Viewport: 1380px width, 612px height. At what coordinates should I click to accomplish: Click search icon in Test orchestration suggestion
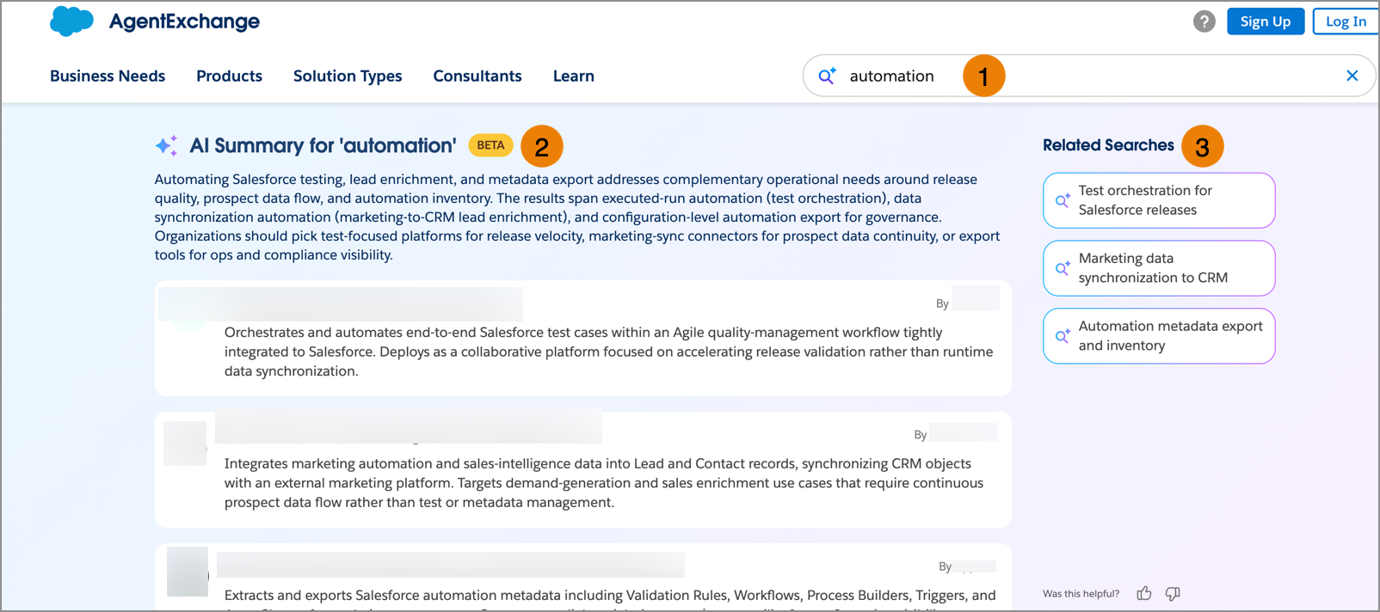tap(1063, 200)
